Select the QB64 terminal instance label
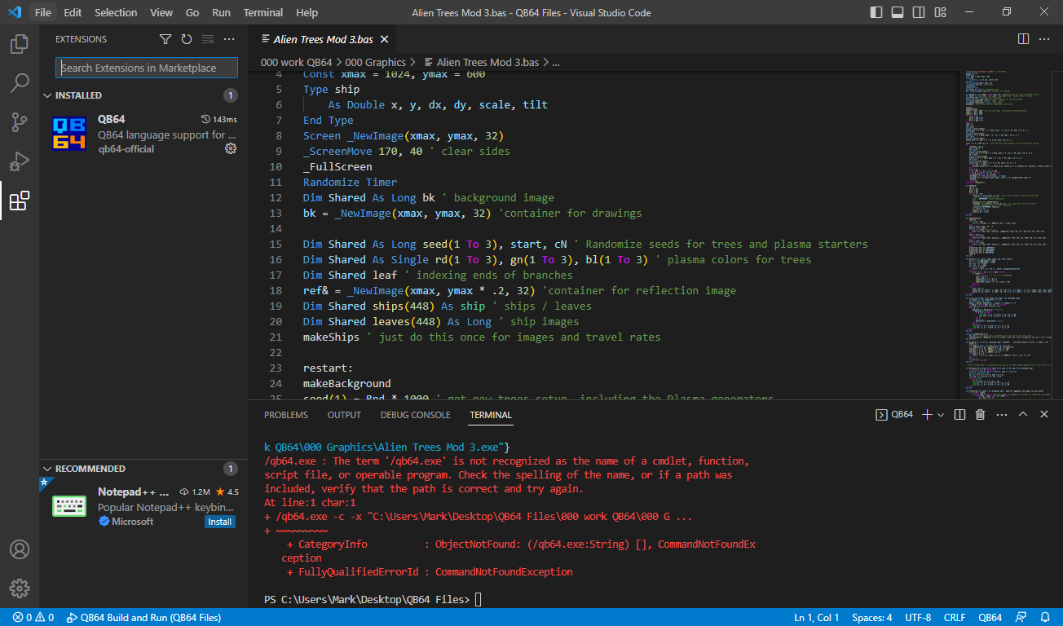The width and height of the screenshot is (1063, 626). click(894, 415)
